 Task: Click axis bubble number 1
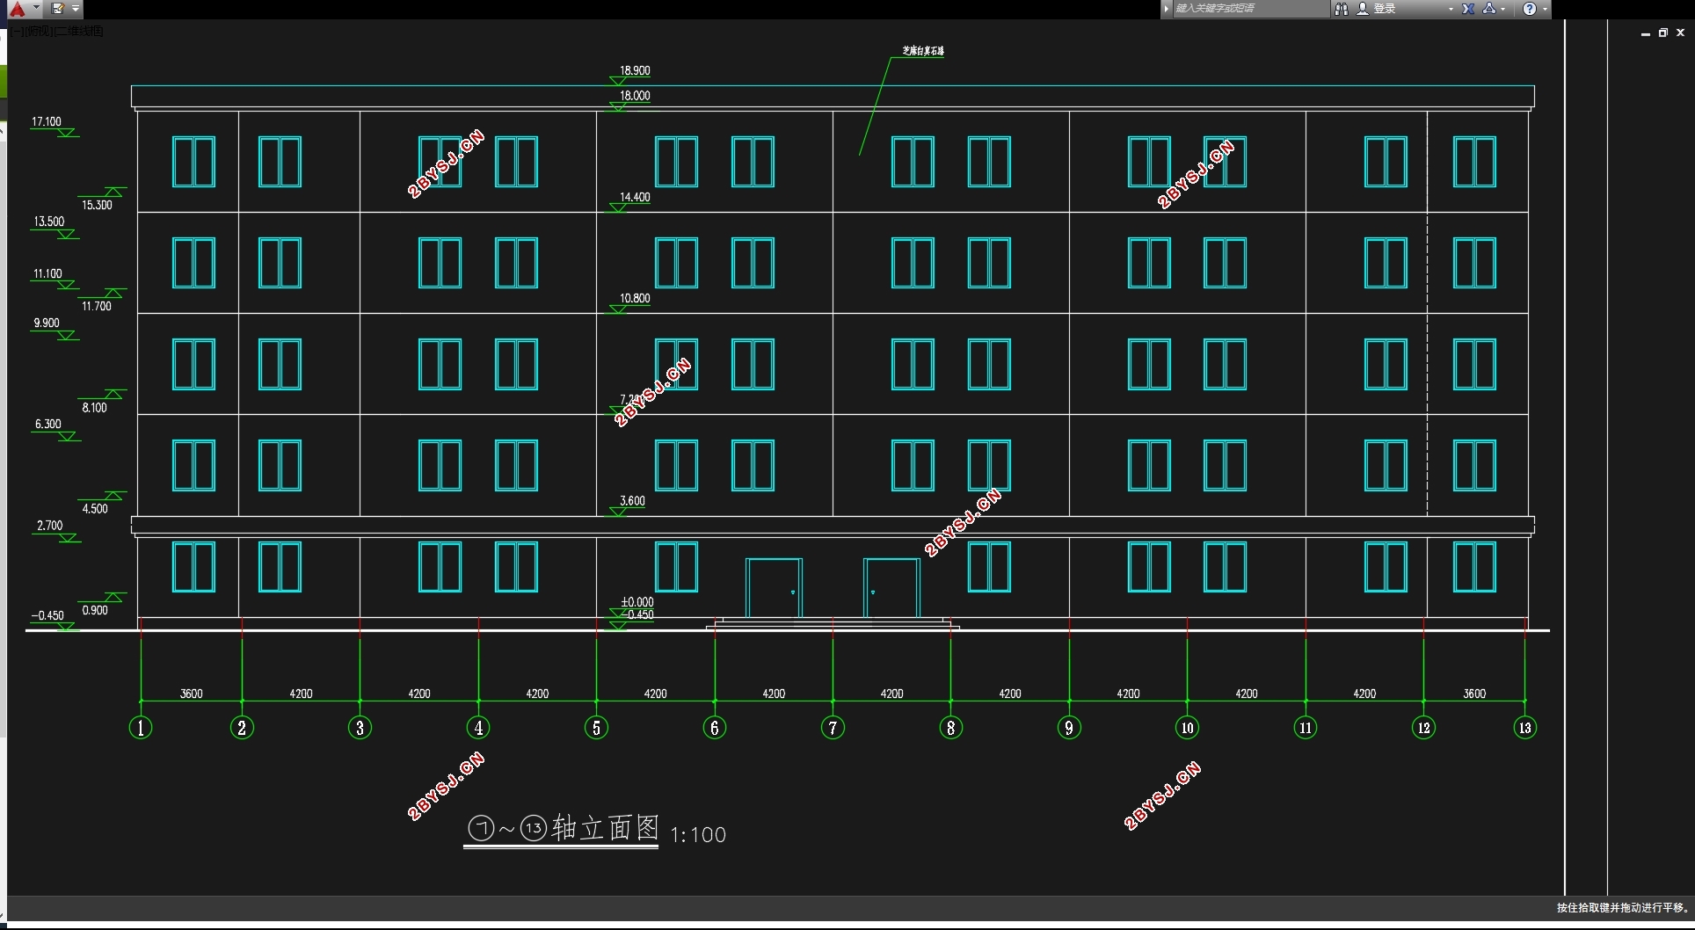(x=141, y=728)
